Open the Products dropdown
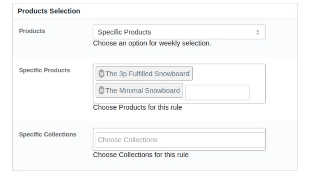 (179, 32)
